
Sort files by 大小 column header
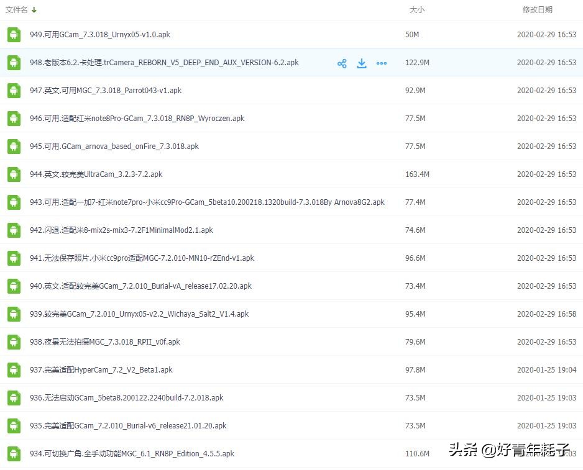416,10
